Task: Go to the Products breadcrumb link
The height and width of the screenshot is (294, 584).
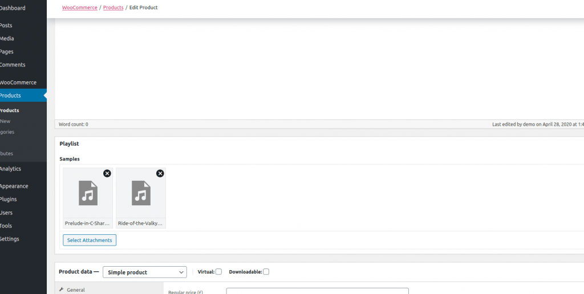Action: (113, 7)
